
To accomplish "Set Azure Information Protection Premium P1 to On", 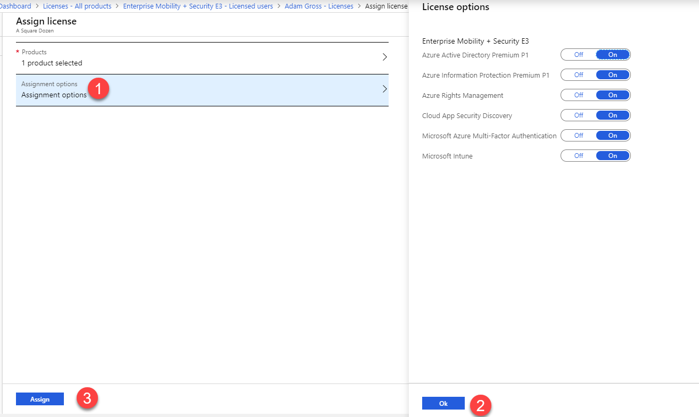I will coord(612,75).
